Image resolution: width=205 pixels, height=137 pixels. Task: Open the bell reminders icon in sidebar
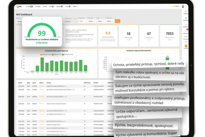click(x=186, y=31)
